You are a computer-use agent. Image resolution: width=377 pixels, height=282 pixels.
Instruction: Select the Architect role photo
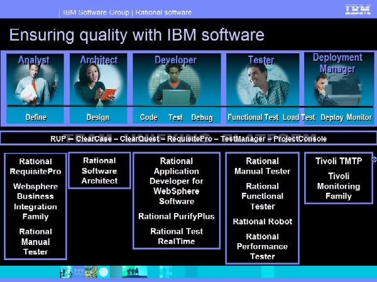(x=97, y=84)
